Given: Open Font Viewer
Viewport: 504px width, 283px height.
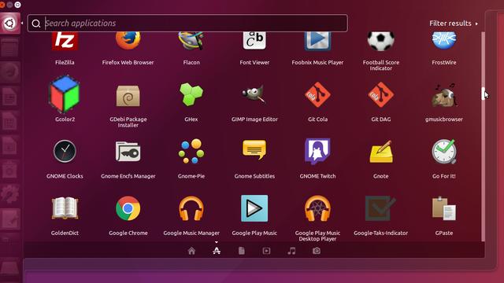Looking at the screenshot, I should coord(254,41).
